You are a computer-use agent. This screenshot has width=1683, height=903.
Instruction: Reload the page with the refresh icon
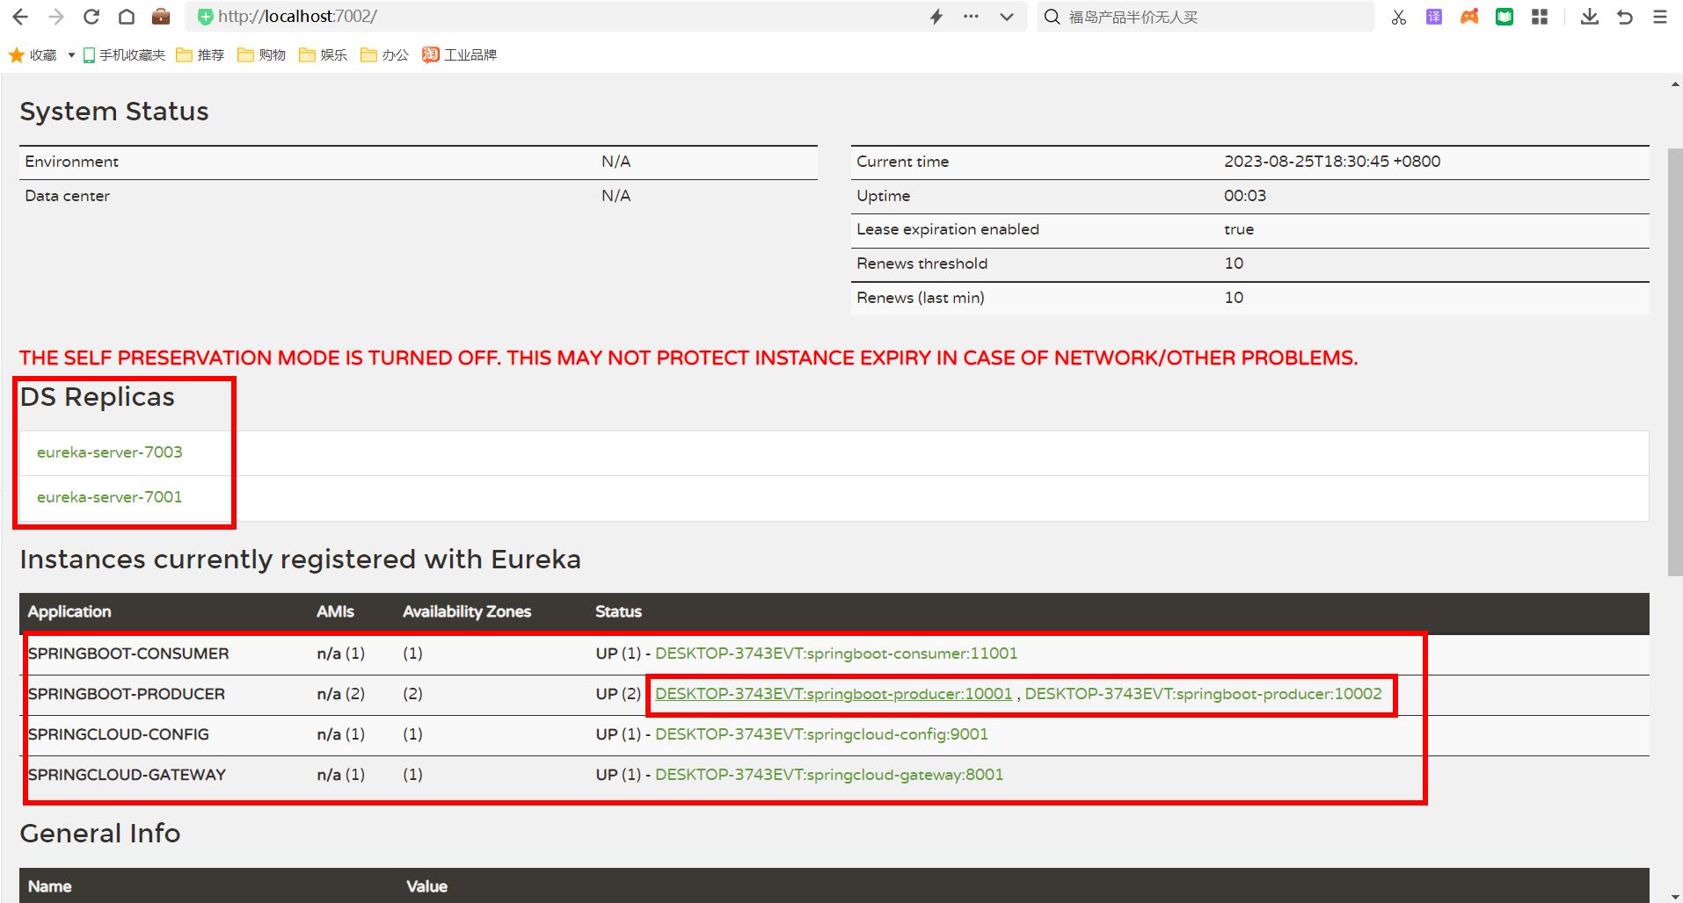click(91, 17)
